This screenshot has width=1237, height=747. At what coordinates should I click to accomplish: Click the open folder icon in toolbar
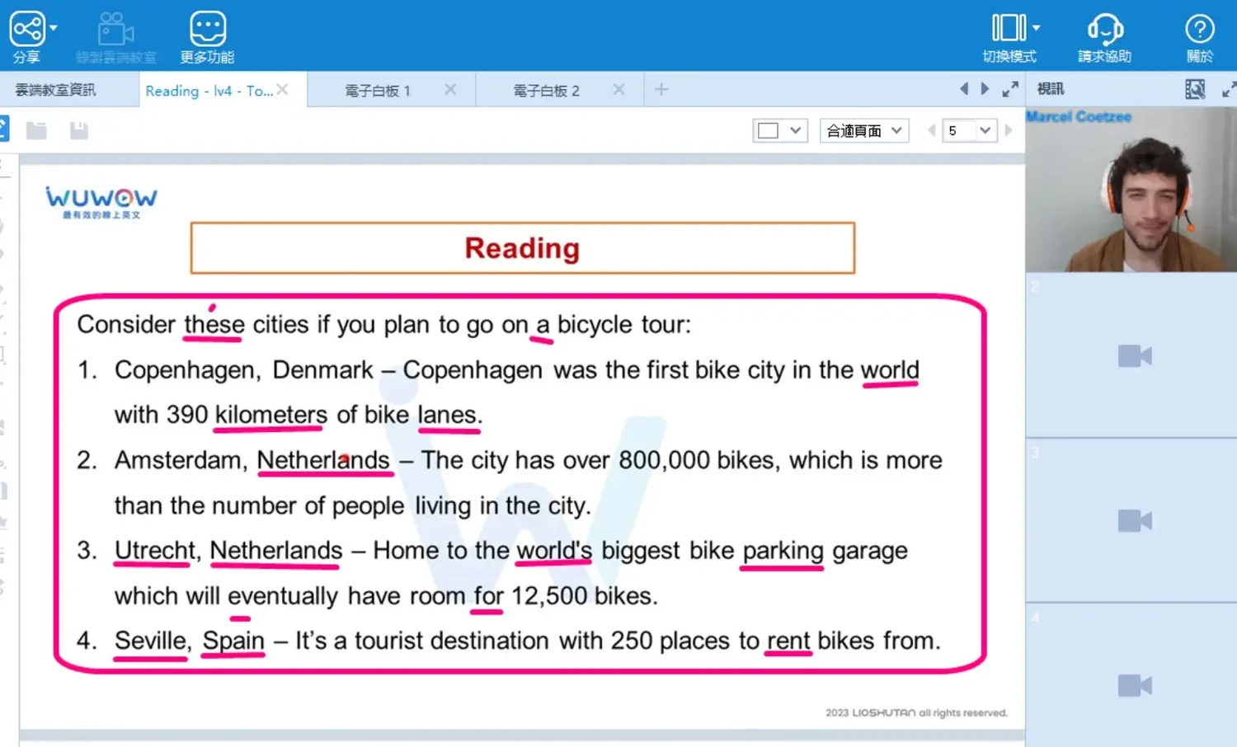[x=36, y=130]
